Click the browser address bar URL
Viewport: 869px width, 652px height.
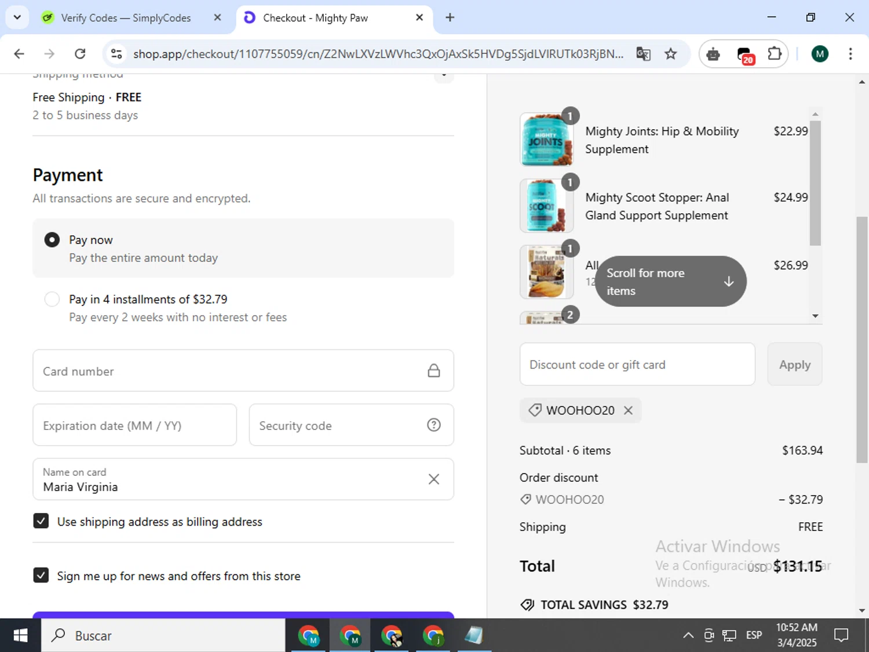(378, 54)
